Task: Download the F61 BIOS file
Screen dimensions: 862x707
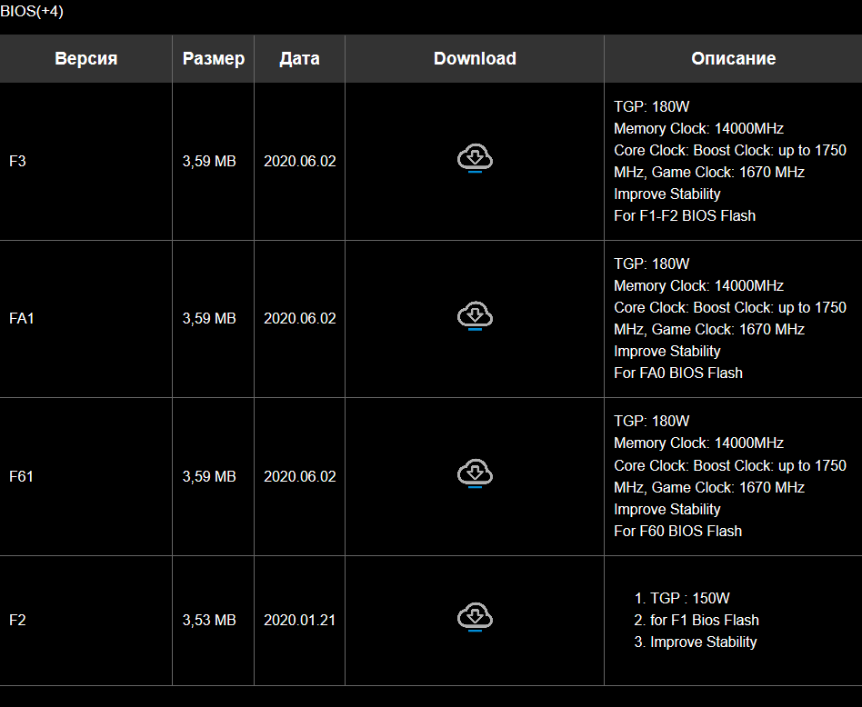Action: (475, 473)
